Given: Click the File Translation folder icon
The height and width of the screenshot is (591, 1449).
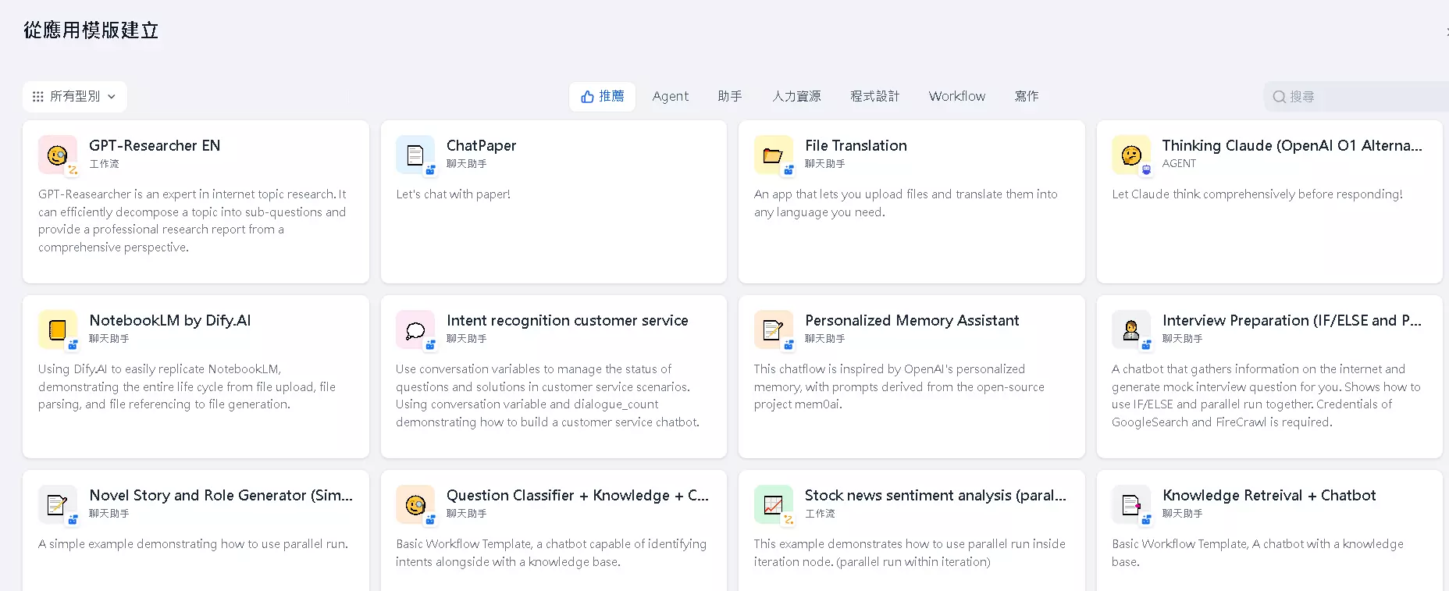Looking at the screenshot, I should pyautogui.click(x=774, y=155).
